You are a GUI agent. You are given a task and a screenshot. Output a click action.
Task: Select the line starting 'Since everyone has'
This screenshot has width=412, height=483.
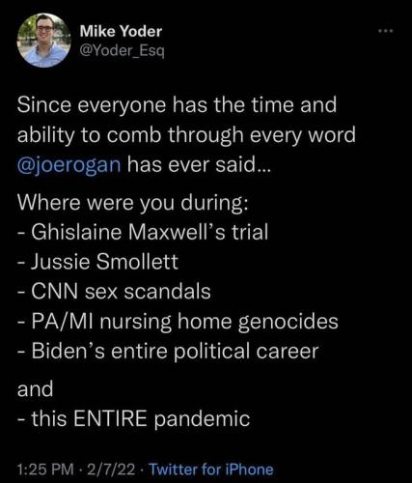point(177,104)
